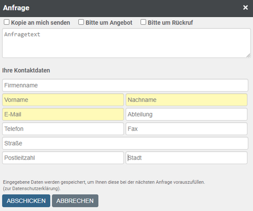The image size is (253, 211).
Task: Focus the Fax input field
Action: coord(186,129)
